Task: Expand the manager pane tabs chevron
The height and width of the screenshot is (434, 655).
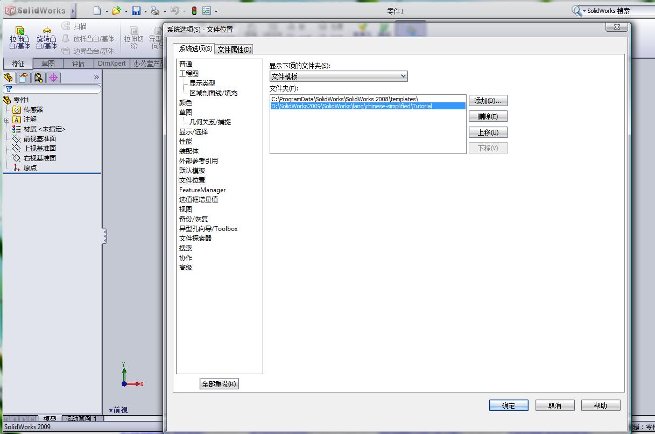Action: tap(96, 78)
